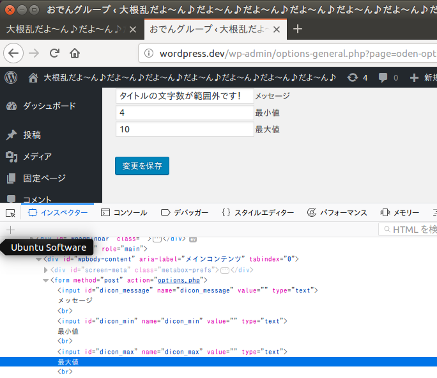Visit site via home icon in admin bar

pyautogui.click(x=33, y=77)
